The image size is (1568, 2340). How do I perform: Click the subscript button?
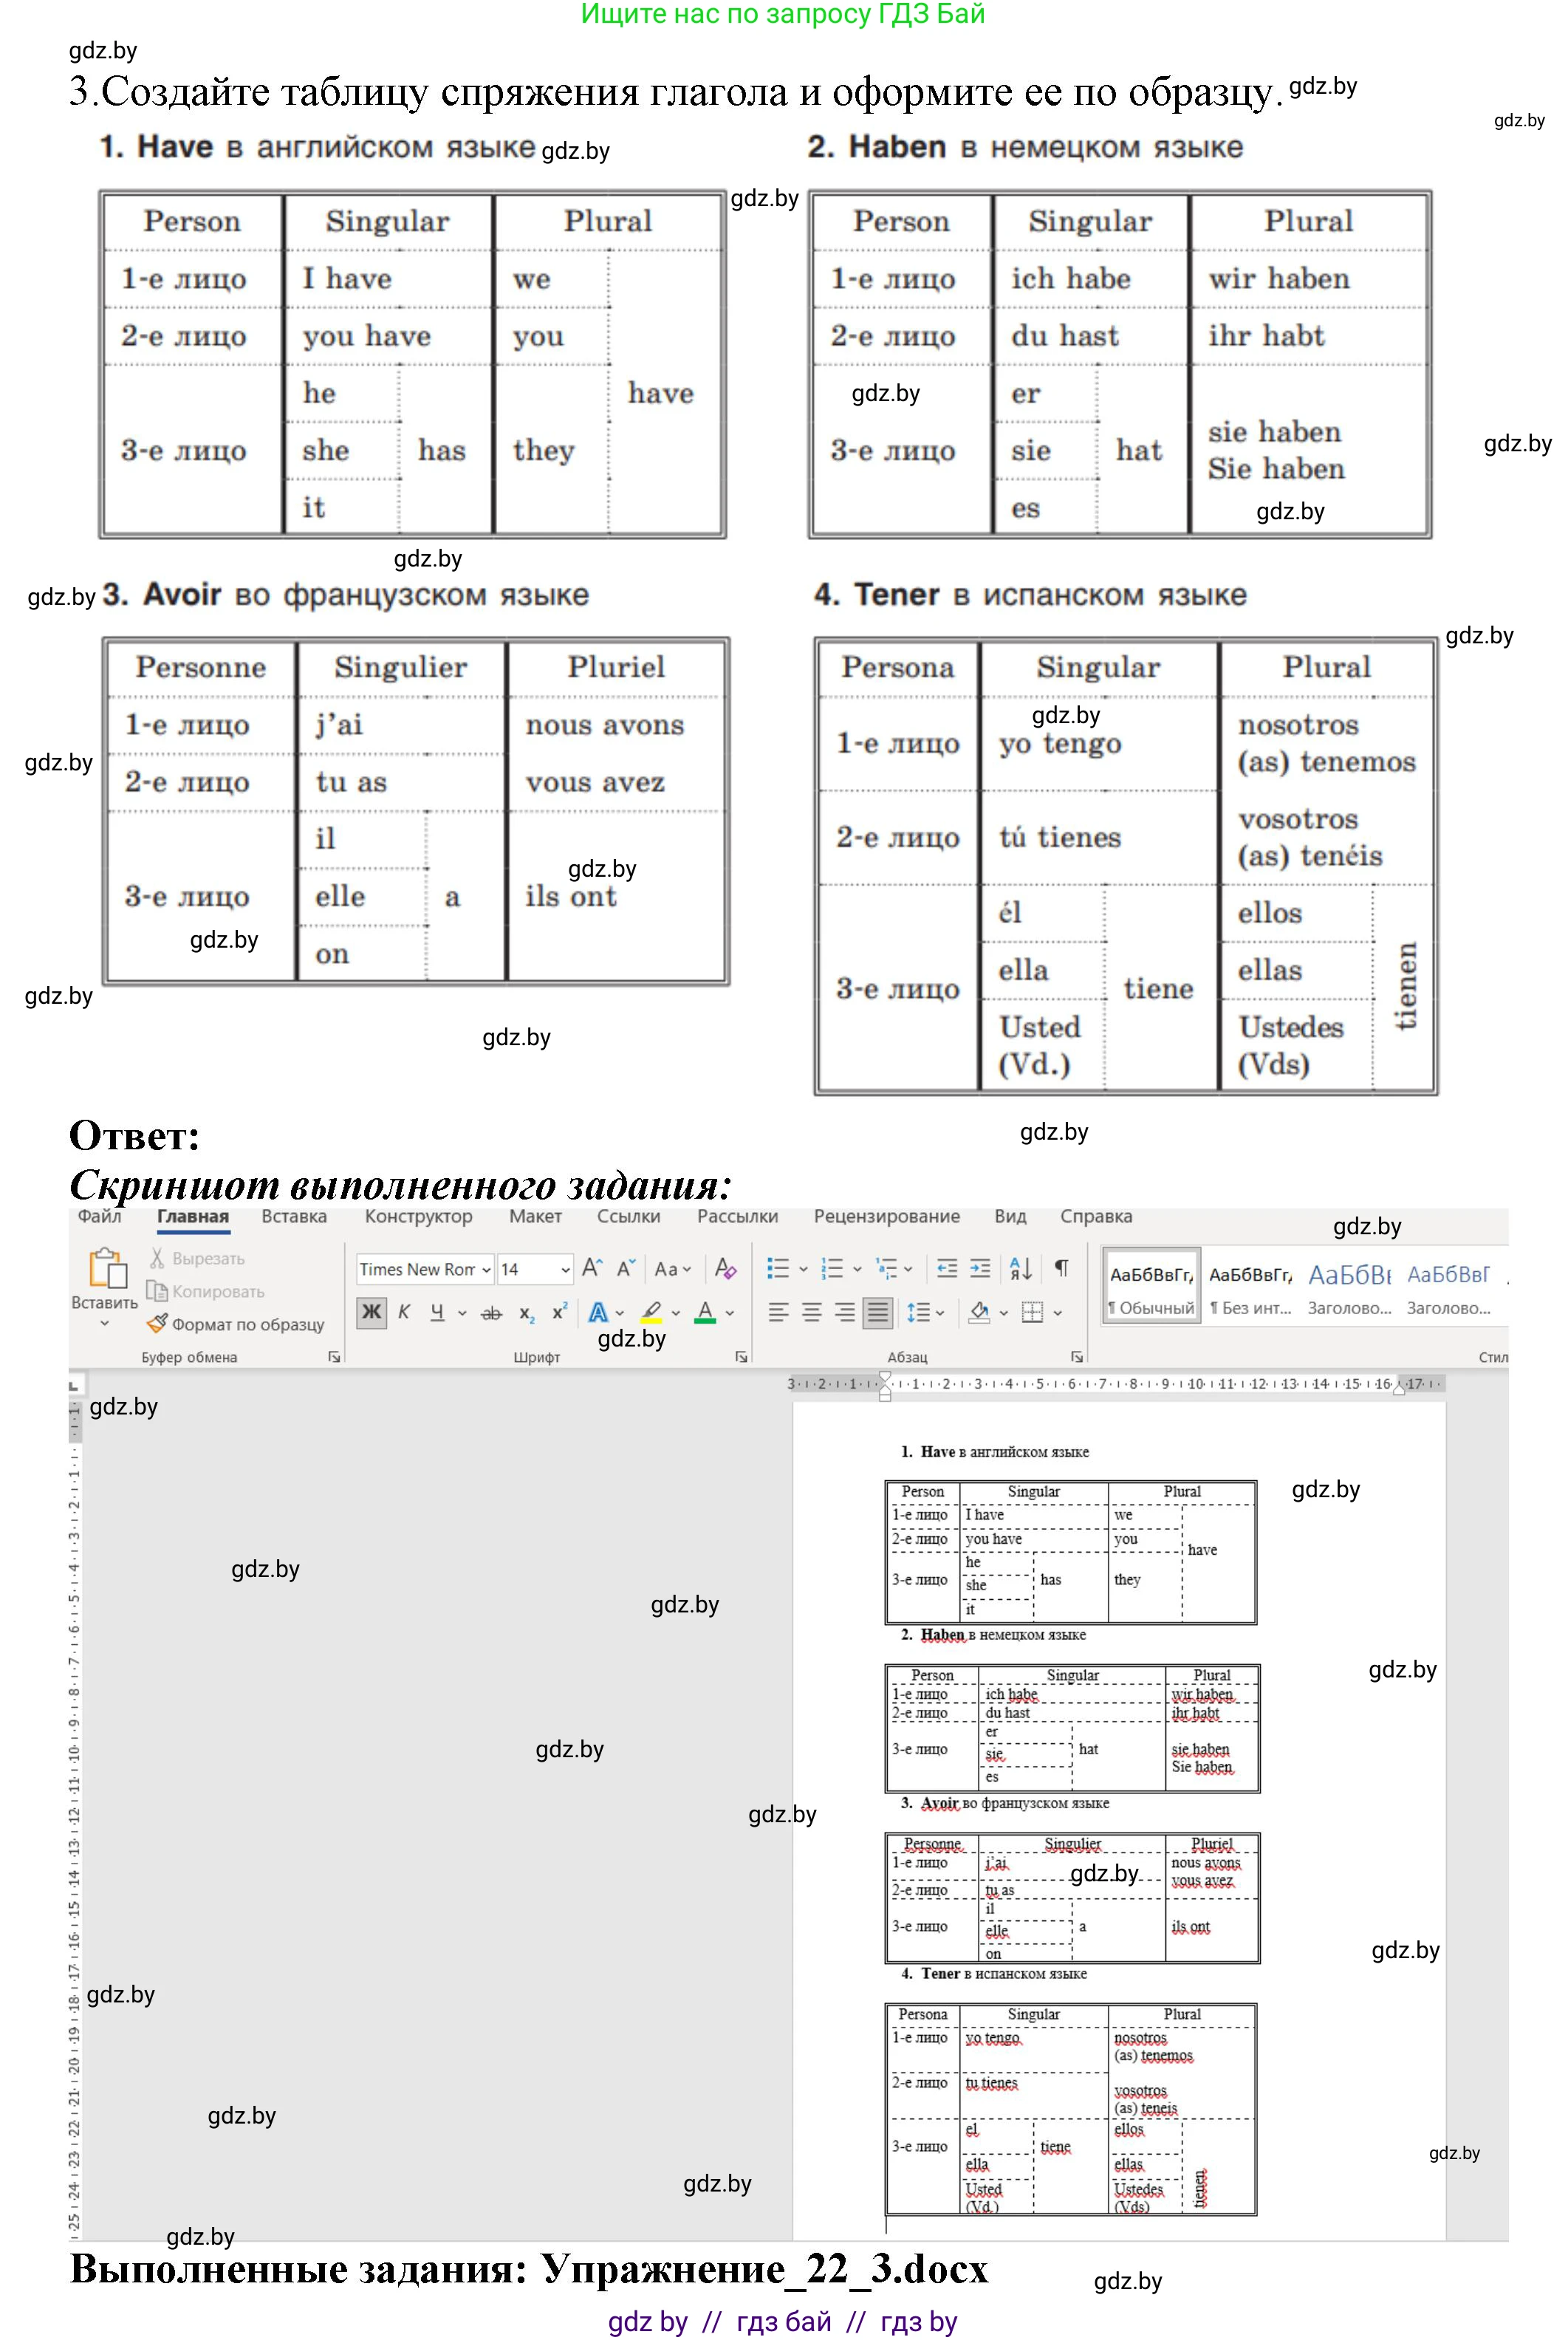click(526, 1313)
